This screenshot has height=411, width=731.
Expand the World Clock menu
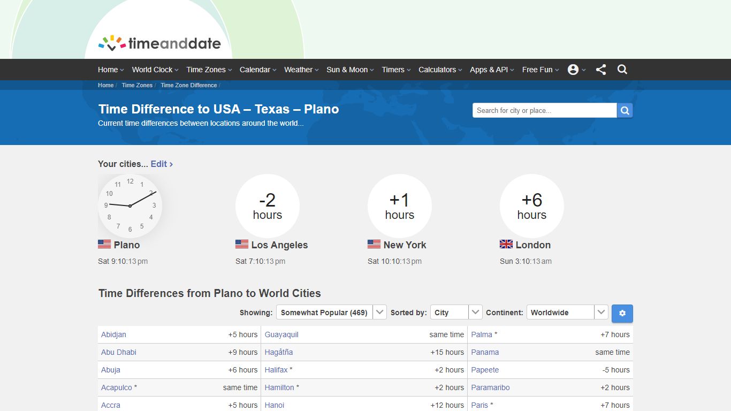155,70
